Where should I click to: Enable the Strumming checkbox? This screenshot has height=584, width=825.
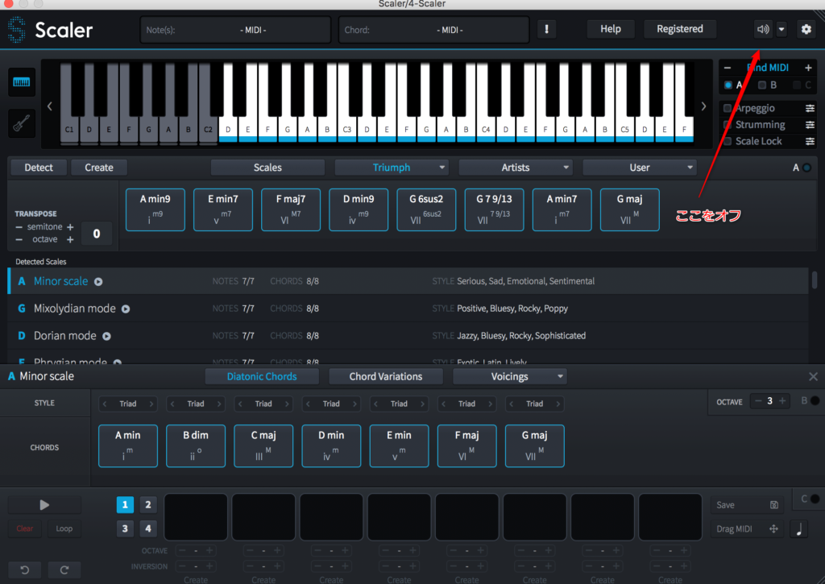(728, 125)
